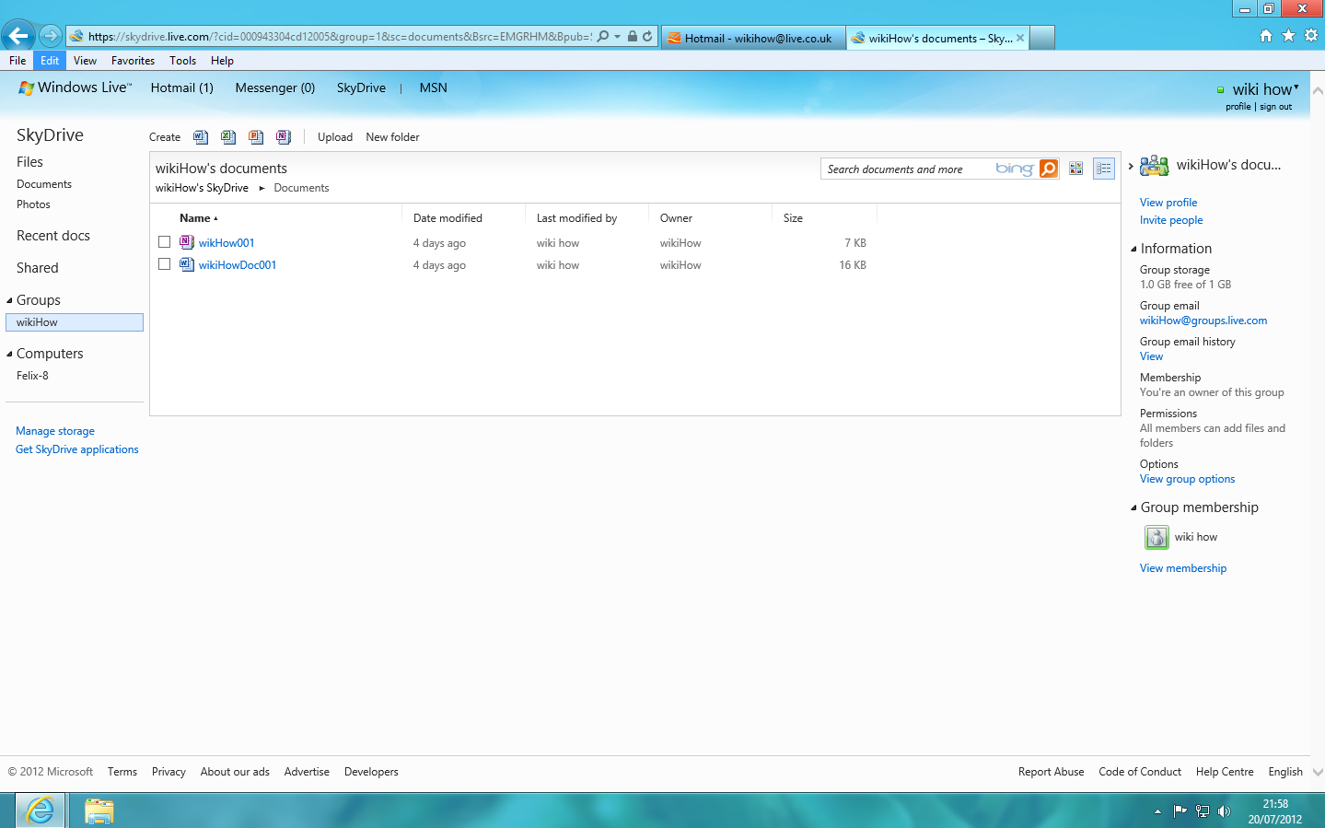Open the Favorites menu
Image resolution: width=1325 pixels, height=828 pixels.
(x=133, y=61)
